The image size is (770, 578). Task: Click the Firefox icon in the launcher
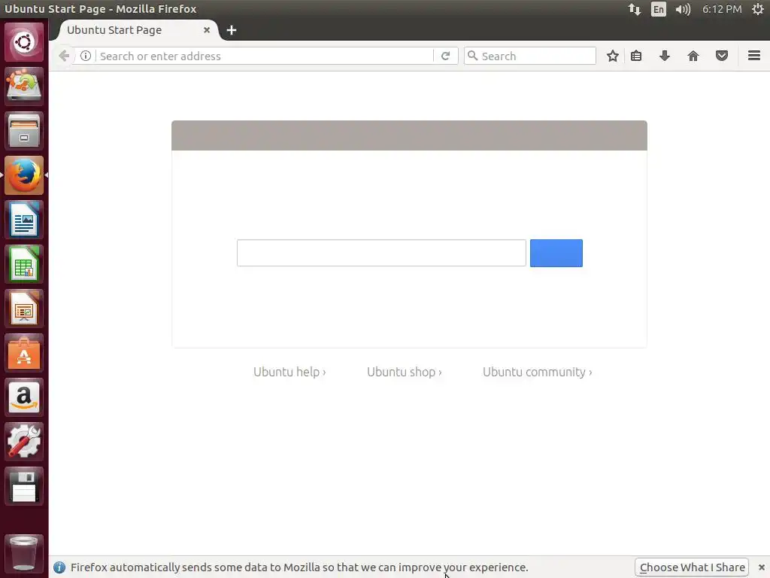click(x=23, y=175)
